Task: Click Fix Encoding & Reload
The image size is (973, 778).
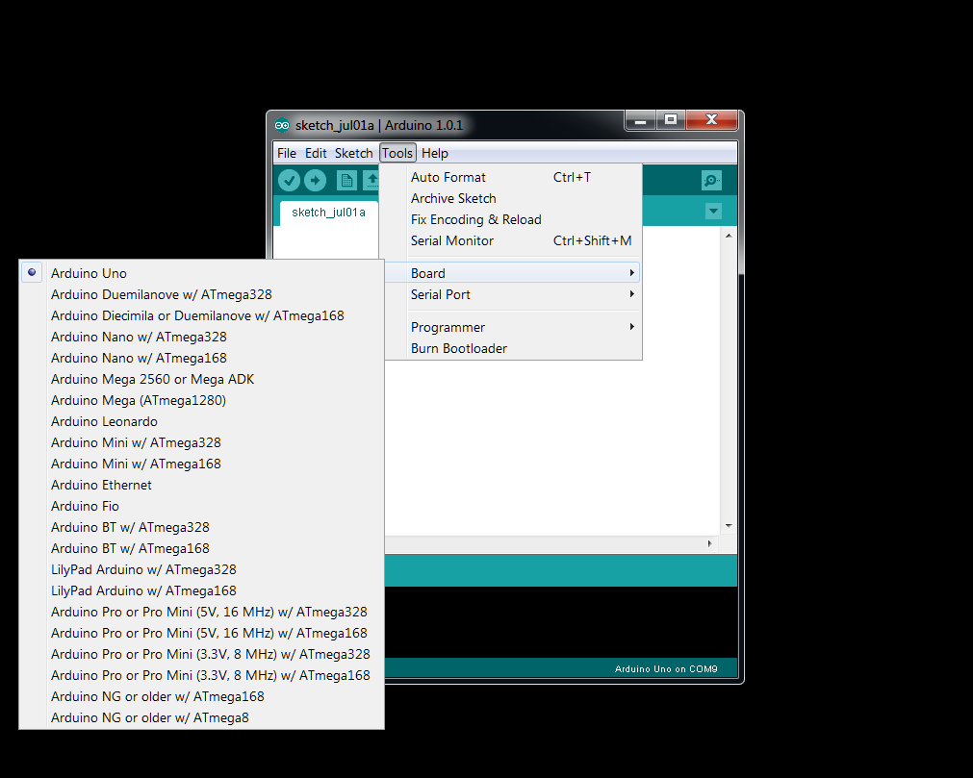Action: click(x=510, y=219)
